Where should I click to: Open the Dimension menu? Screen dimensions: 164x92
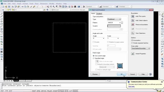pyautogui.click(x=44, y=4)
